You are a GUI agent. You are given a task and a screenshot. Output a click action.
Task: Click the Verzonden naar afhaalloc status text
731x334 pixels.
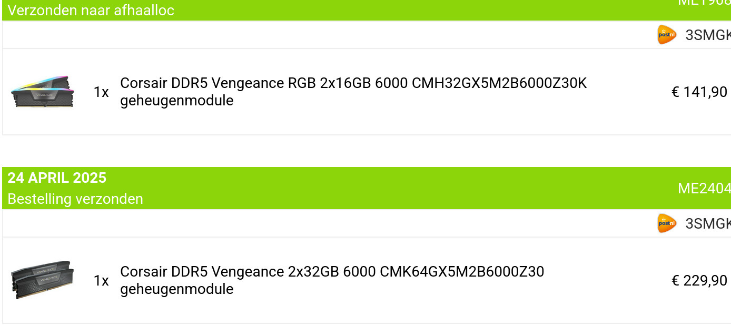pos(91,11)
